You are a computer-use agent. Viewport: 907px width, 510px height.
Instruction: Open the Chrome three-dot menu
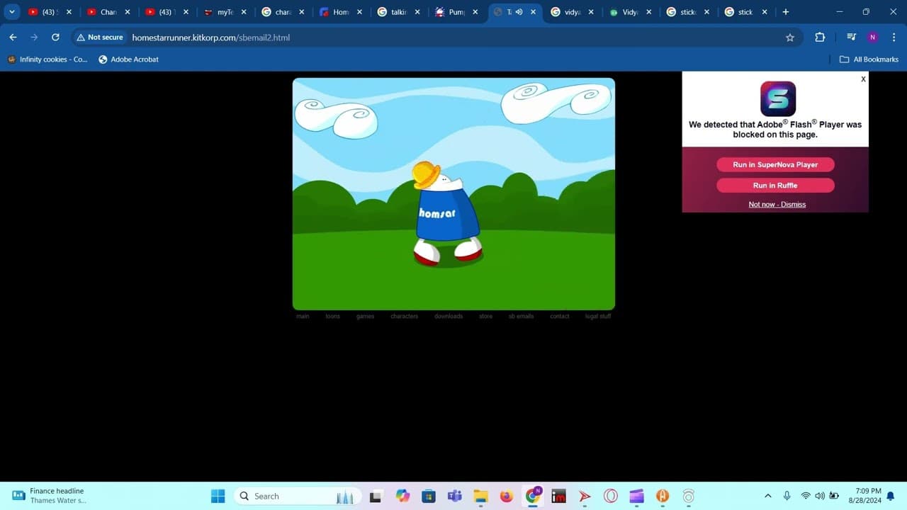tap(894, 38)
